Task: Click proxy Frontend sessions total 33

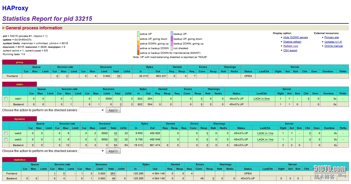Action: [x=119, y=76]
